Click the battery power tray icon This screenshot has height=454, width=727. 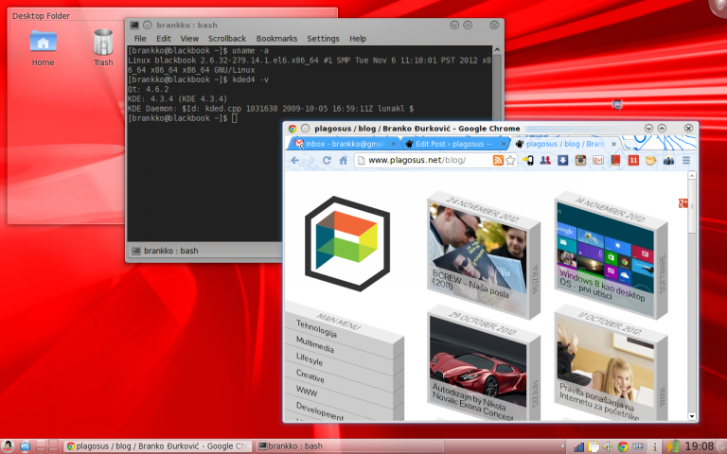pyautogui.click(x=672, y=446)
